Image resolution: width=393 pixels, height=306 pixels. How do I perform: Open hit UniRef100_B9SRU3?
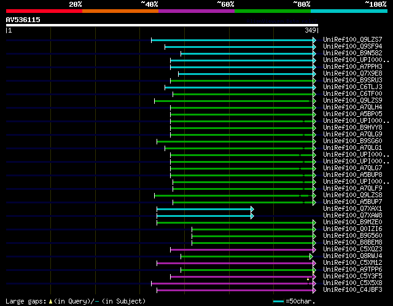352,80
